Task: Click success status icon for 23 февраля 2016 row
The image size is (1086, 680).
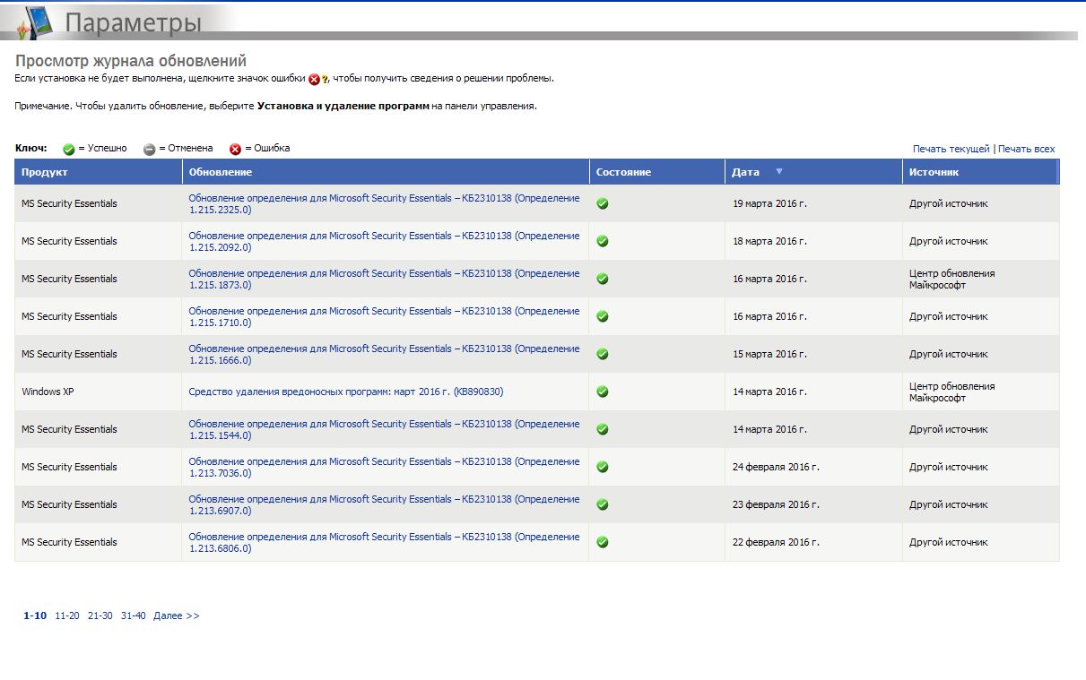Action: click(603, 504)
